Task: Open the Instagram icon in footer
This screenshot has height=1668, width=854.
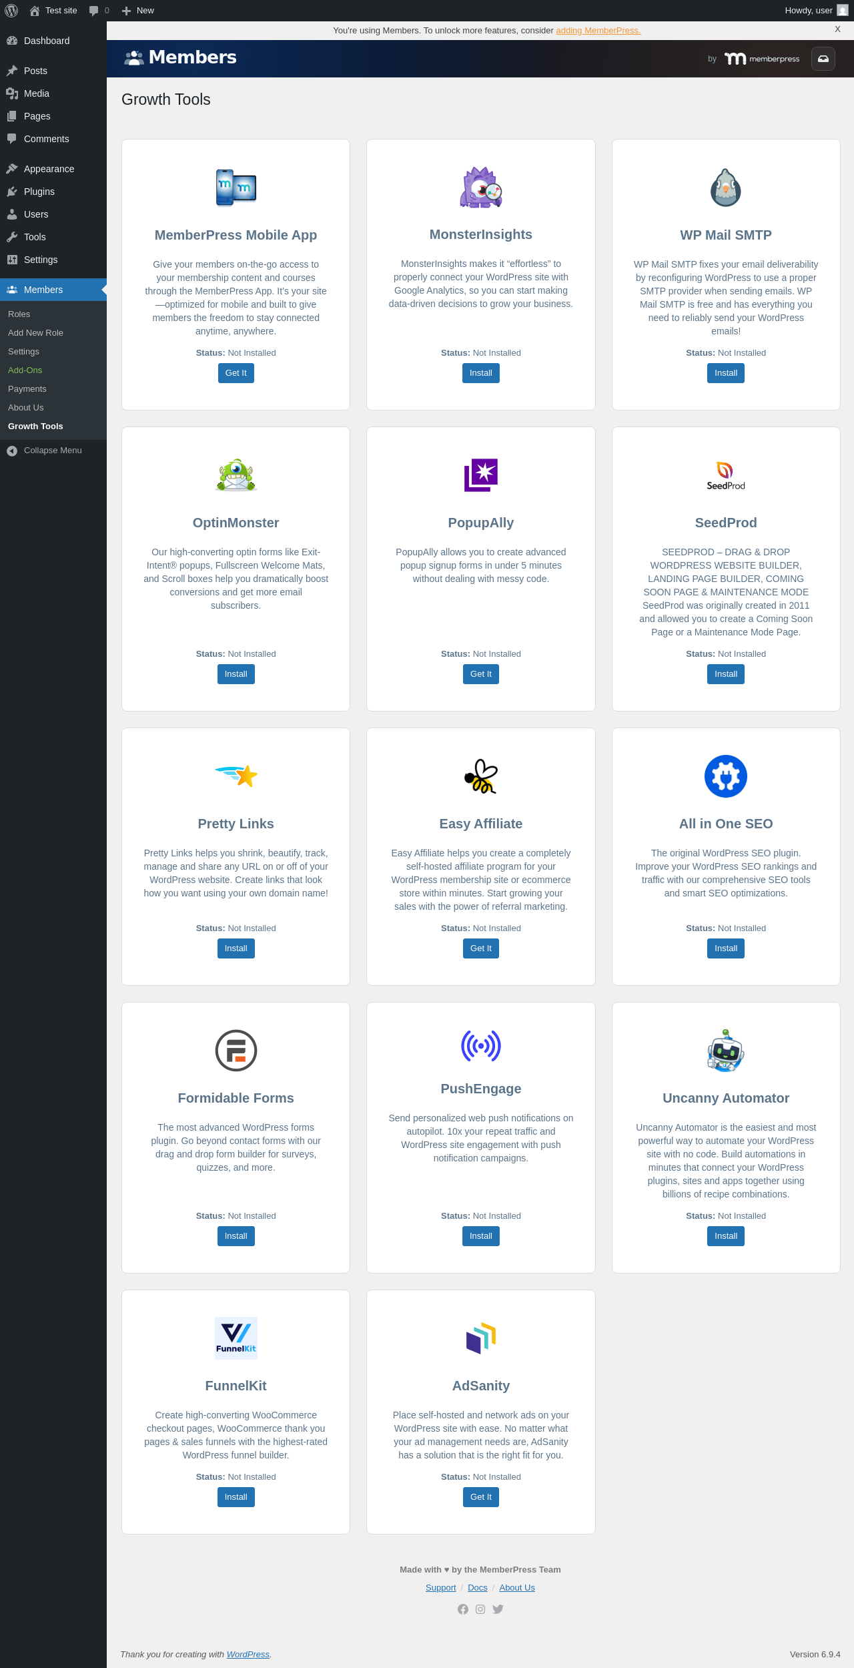Action: [480, 1609]
